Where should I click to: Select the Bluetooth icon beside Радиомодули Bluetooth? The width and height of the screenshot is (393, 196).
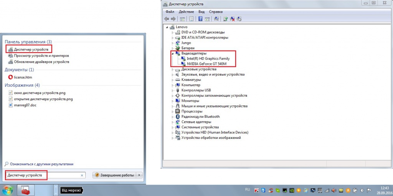tap(178, 117)
